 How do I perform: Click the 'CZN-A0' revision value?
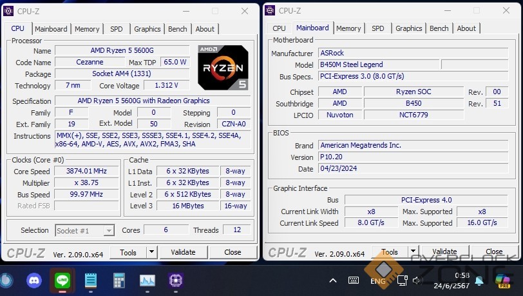pos(234,124)
